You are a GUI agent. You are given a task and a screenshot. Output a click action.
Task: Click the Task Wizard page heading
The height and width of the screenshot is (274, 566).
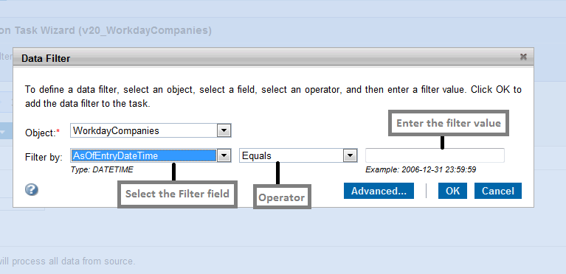tap(106, 30)
